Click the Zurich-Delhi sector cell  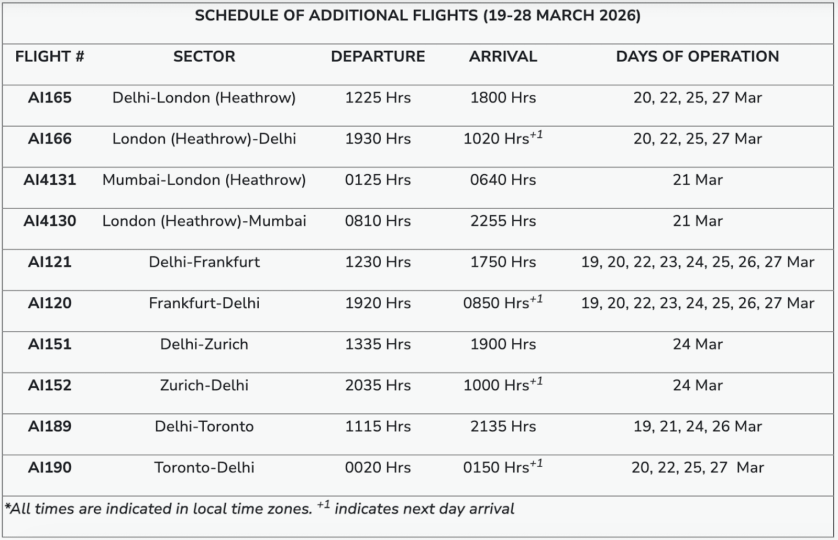(x=204, y=386)
